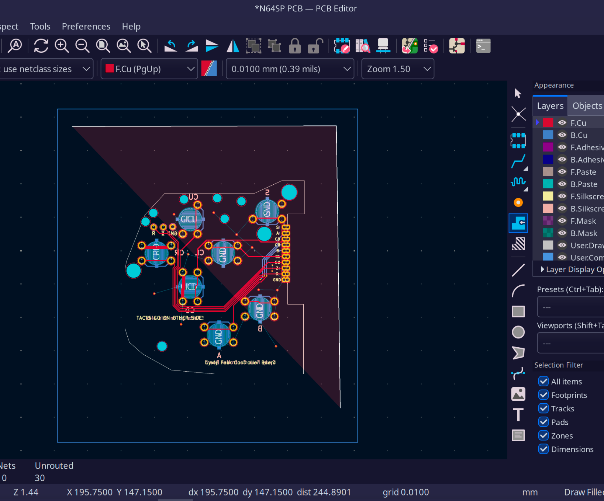Open the Presets combo box
Screen dimensions: 604x501
tap(570, 307)
